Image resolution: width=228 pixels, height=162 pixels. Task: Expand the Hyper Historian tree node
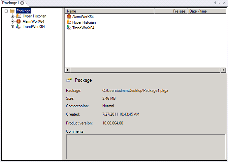click(x=13, y=16)
